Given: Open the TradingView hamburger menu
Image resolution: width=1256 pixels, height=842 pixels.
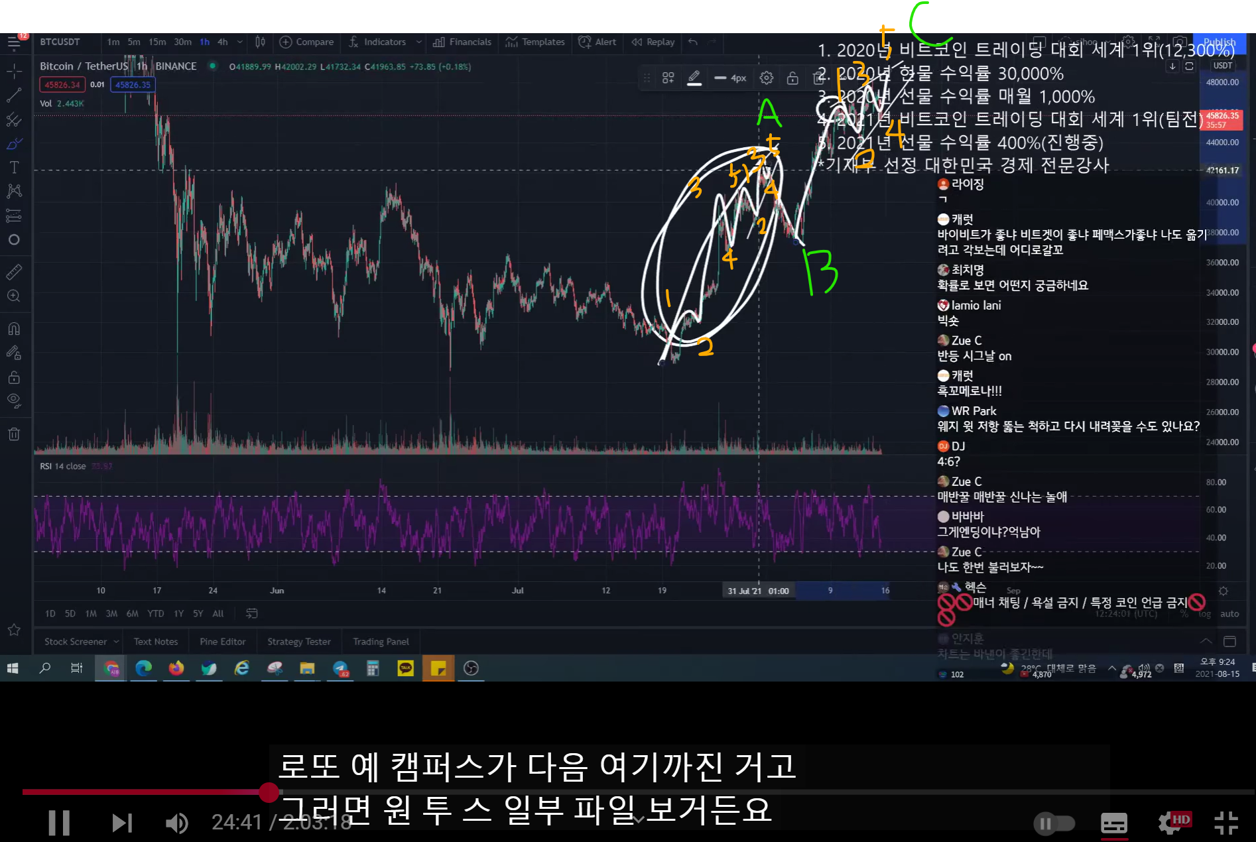Looking at the screenshot, I should click(14, 44).
